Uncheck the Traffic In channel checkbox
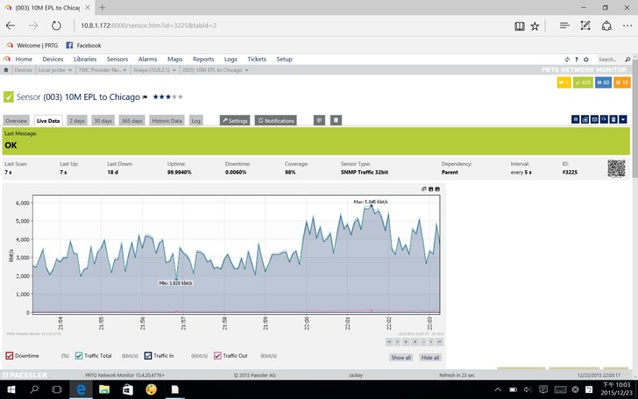The image size is (638, 399). click(x=147, y=355)
